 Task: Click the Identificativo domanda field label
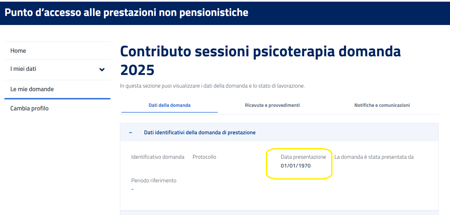pos(158,157)
